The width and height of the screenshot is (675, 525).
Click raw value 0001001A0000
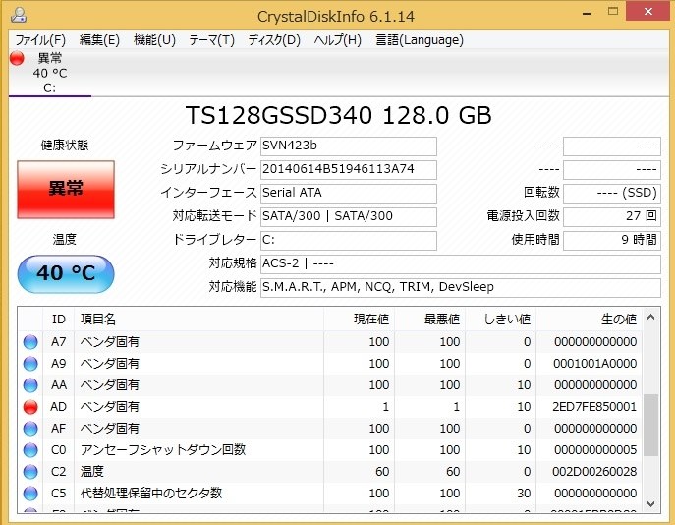coord(594,364)
